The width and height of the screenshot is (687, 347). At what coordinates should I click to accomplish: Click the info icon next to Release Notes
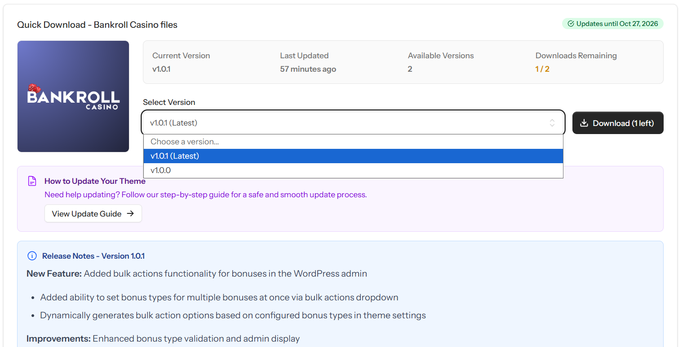(x=32, y=256)
